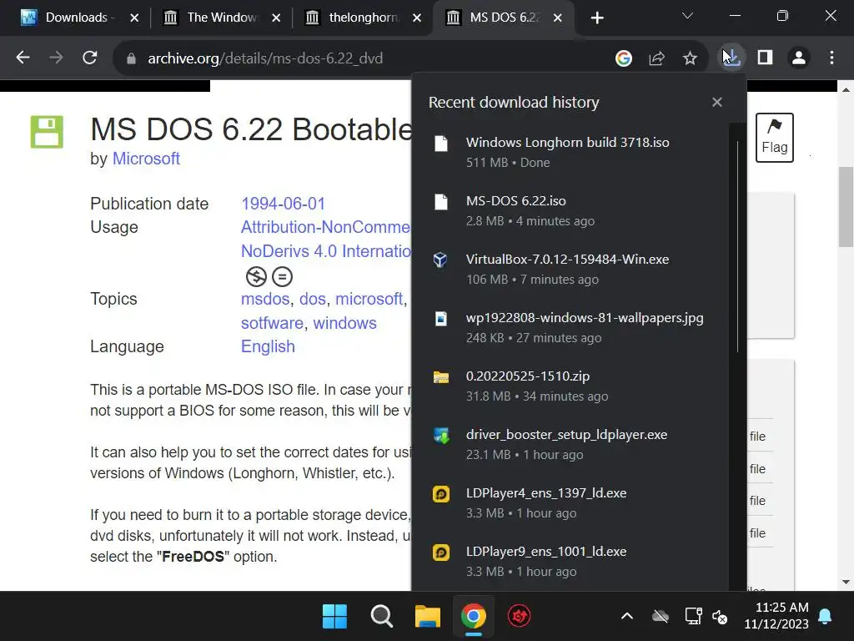Open the notification bell

pos(825,617)
